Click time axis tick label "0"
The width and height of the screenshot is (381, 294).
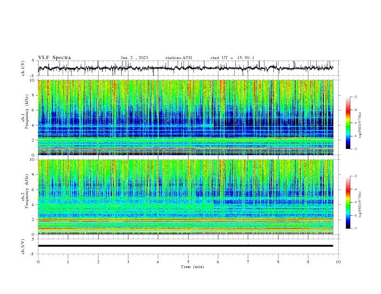pos(38,262)
